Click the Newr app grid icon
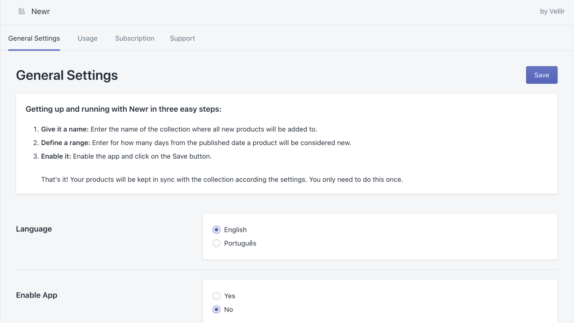 tap(22, 11)
